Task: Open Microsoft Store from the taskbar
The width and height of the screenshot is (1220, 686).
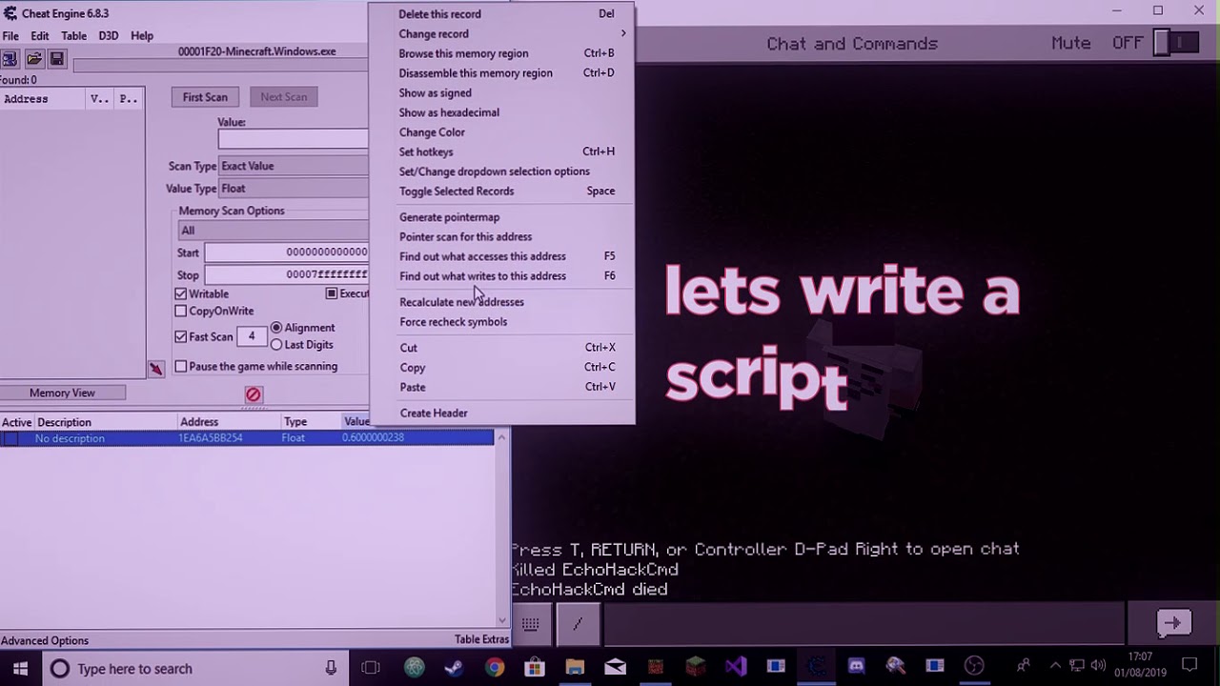Action: point(534,668)
